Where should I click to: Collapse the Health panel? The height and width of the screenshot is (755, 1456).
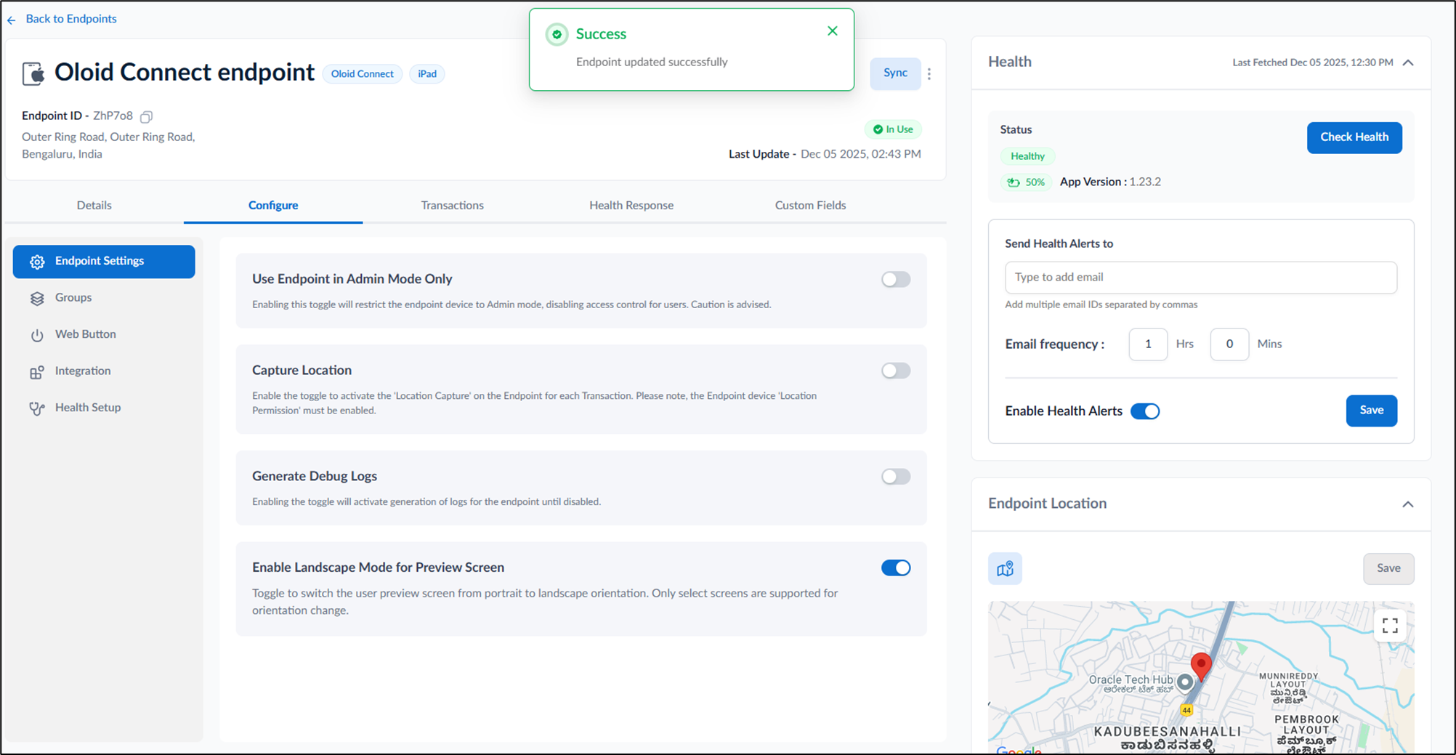pos(1408,62)
